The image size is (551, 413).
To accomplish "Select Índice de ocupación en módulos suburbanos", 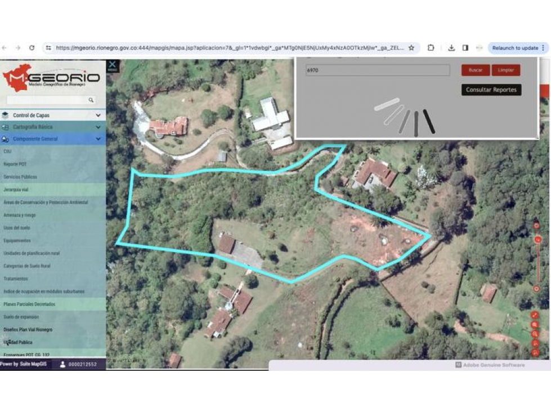I will tap(44, 291).
